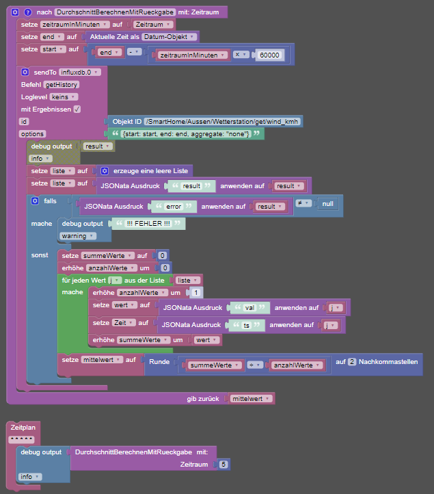Edit summeWerte initial value 0
This screenshot has height=494, width=434.
point(163,255)
